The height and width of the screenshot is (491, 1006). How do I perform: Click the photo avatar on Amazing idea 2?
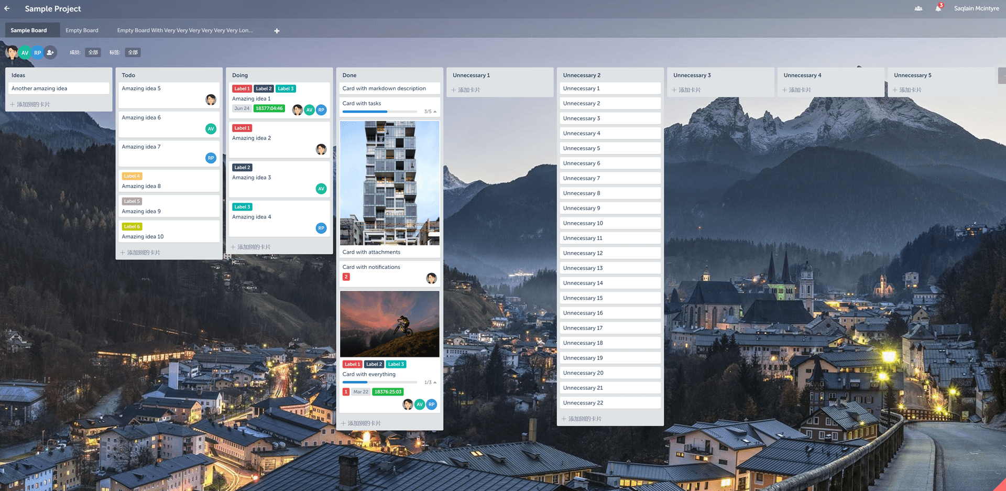(x=321, y=149)
